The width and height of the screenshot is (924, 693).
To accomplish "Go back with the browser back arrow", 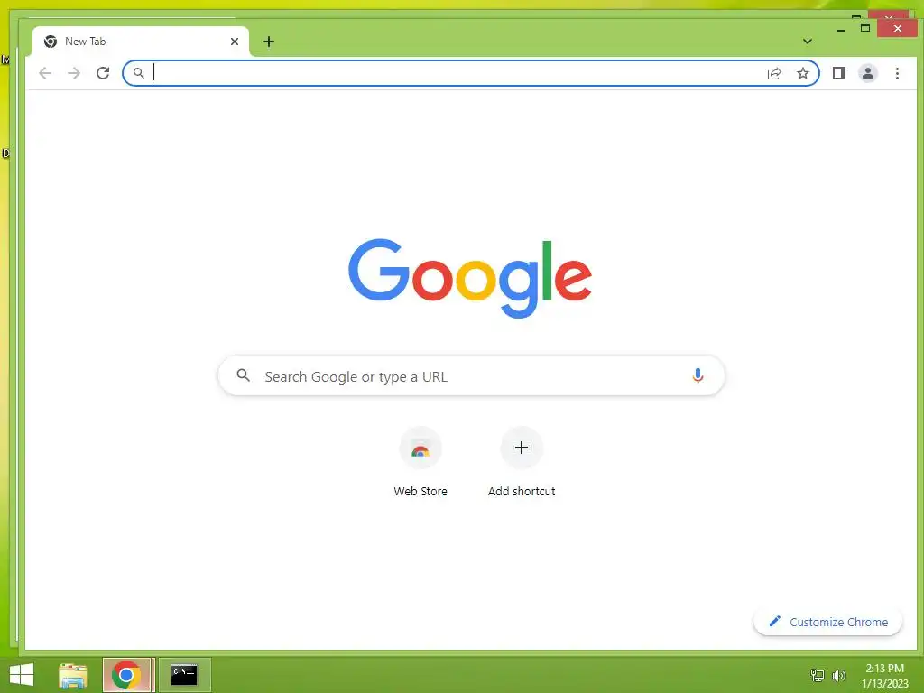I will coord(45,73).
